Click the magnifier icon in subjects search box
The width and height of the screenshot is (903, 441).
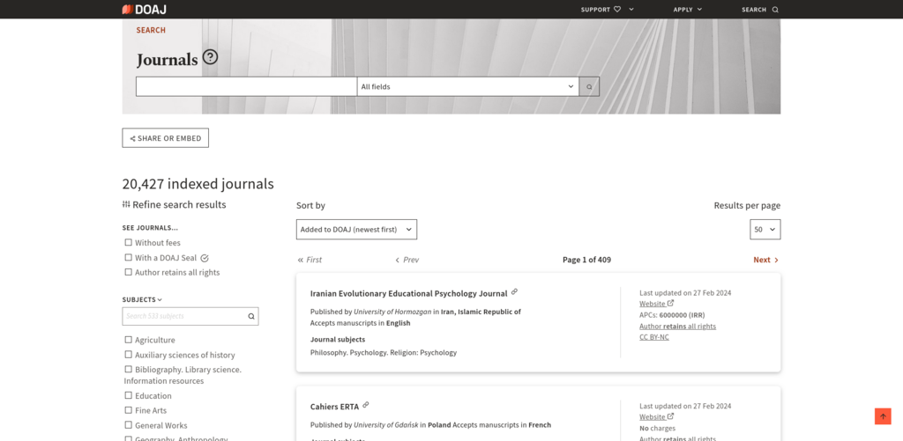(x=251, y=316)
